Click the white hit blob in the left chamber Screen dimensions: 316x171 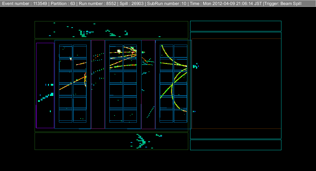(71, 58)
